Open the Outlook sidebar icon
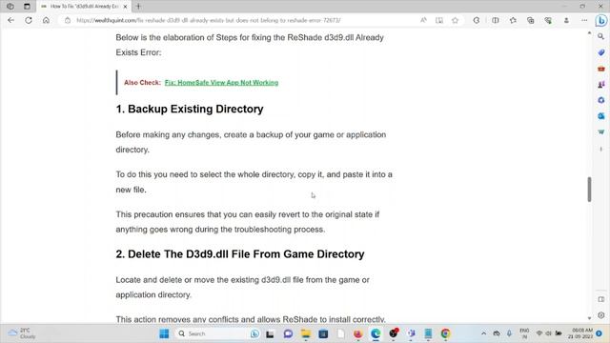The image size is (610, 343). point(601,116)
